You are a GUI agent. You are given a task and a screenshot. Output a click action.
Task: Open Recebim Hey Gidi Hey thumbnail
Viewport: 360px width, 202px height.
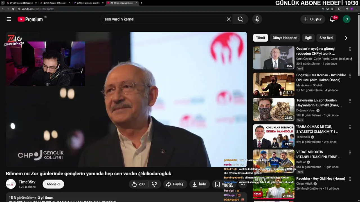pyautogui.click(x=274, y=187)
